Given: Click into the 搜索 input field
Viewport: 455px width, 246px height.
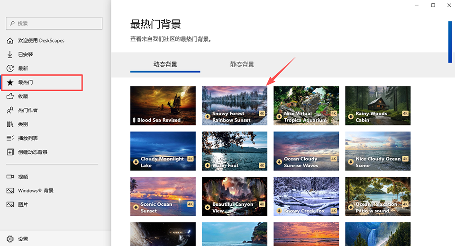Looking at the screenshot, I should tap(54, 23).
